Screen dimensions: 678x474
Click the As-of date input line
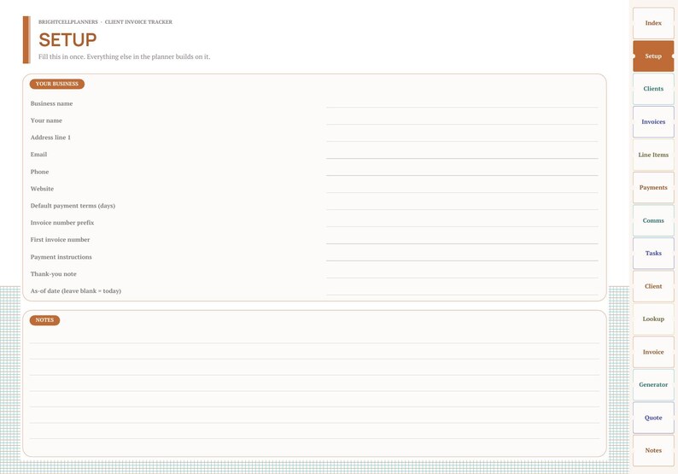(x=462, y=290)
